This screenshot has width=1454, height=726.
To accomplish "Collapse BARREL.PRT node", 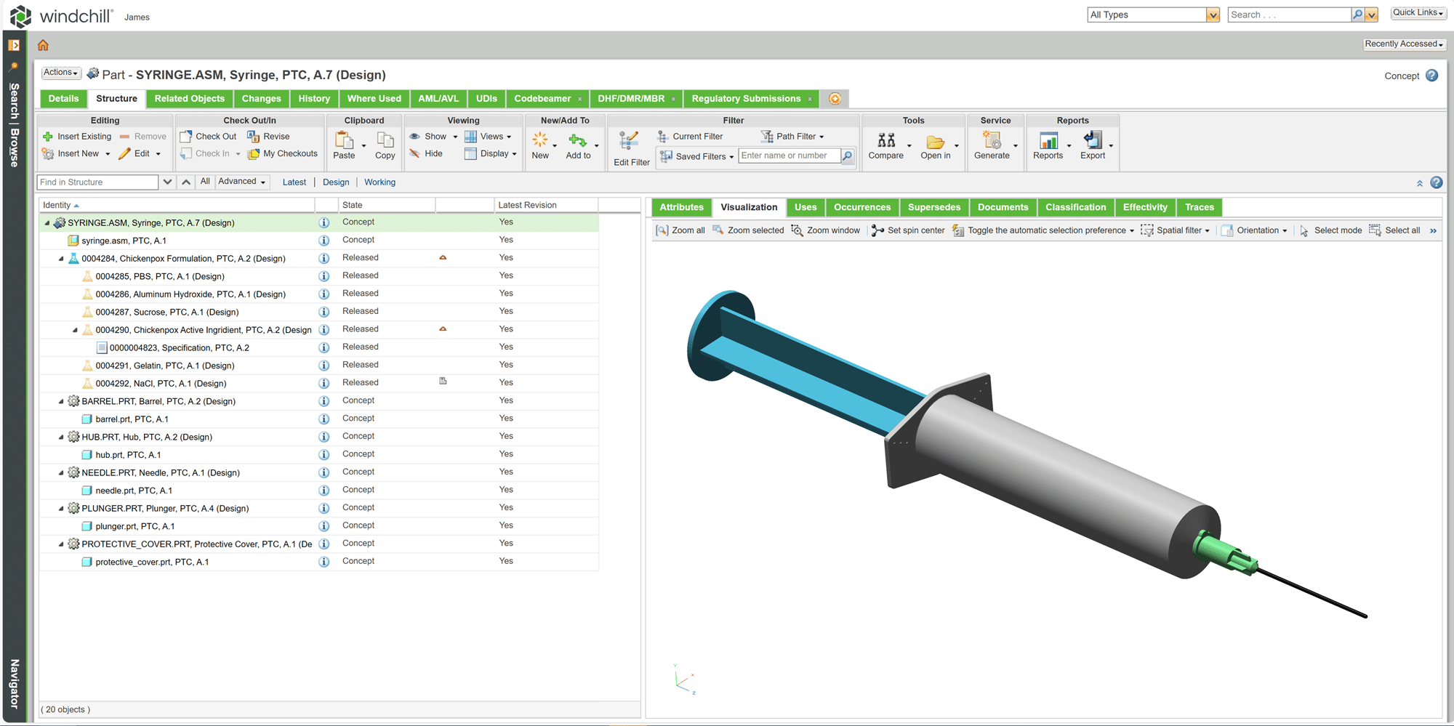I will [61, 401].
